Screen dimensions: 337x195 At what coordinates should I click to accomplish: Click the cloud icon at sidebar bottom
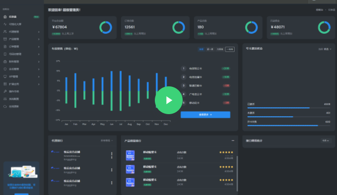pyautogui.click(x=5, y=107)
